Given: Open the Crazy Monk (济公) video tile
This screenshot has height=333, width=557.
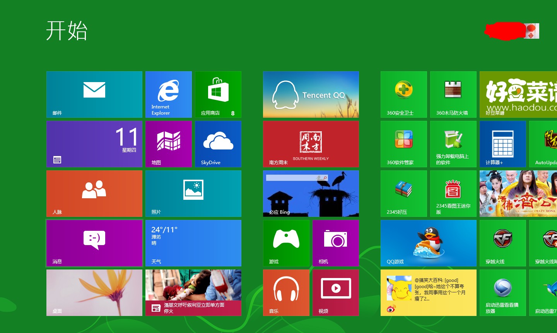Looking at the screenshot, I should click(x=518, y=194).
